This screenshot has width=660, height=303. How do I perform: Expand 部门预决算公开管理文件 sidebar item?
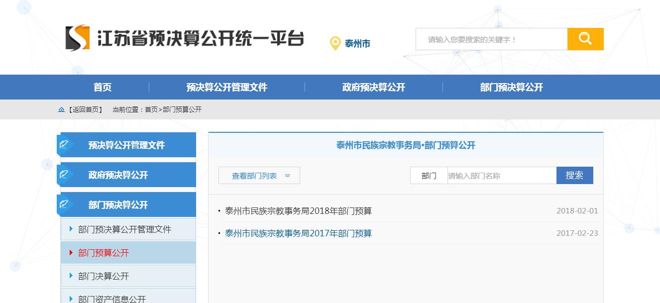124,229
